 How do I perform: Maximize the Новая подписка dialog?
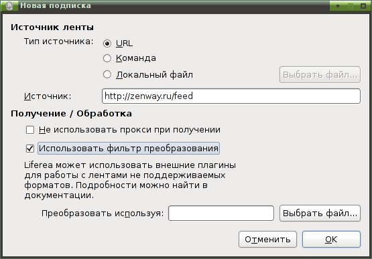(351, 6)
